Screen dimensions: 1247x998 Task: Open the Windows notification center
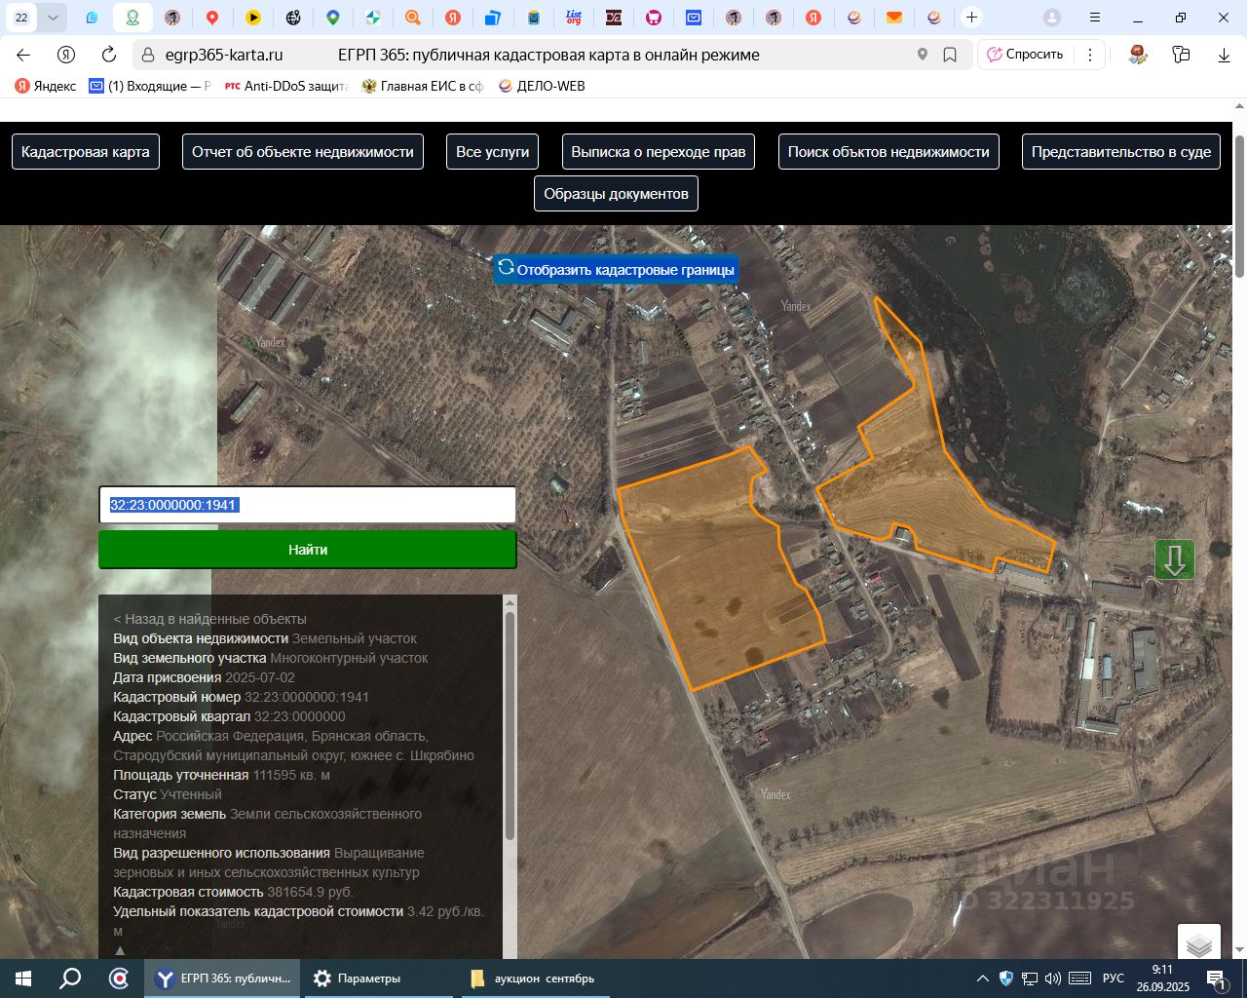(1216, 979)
